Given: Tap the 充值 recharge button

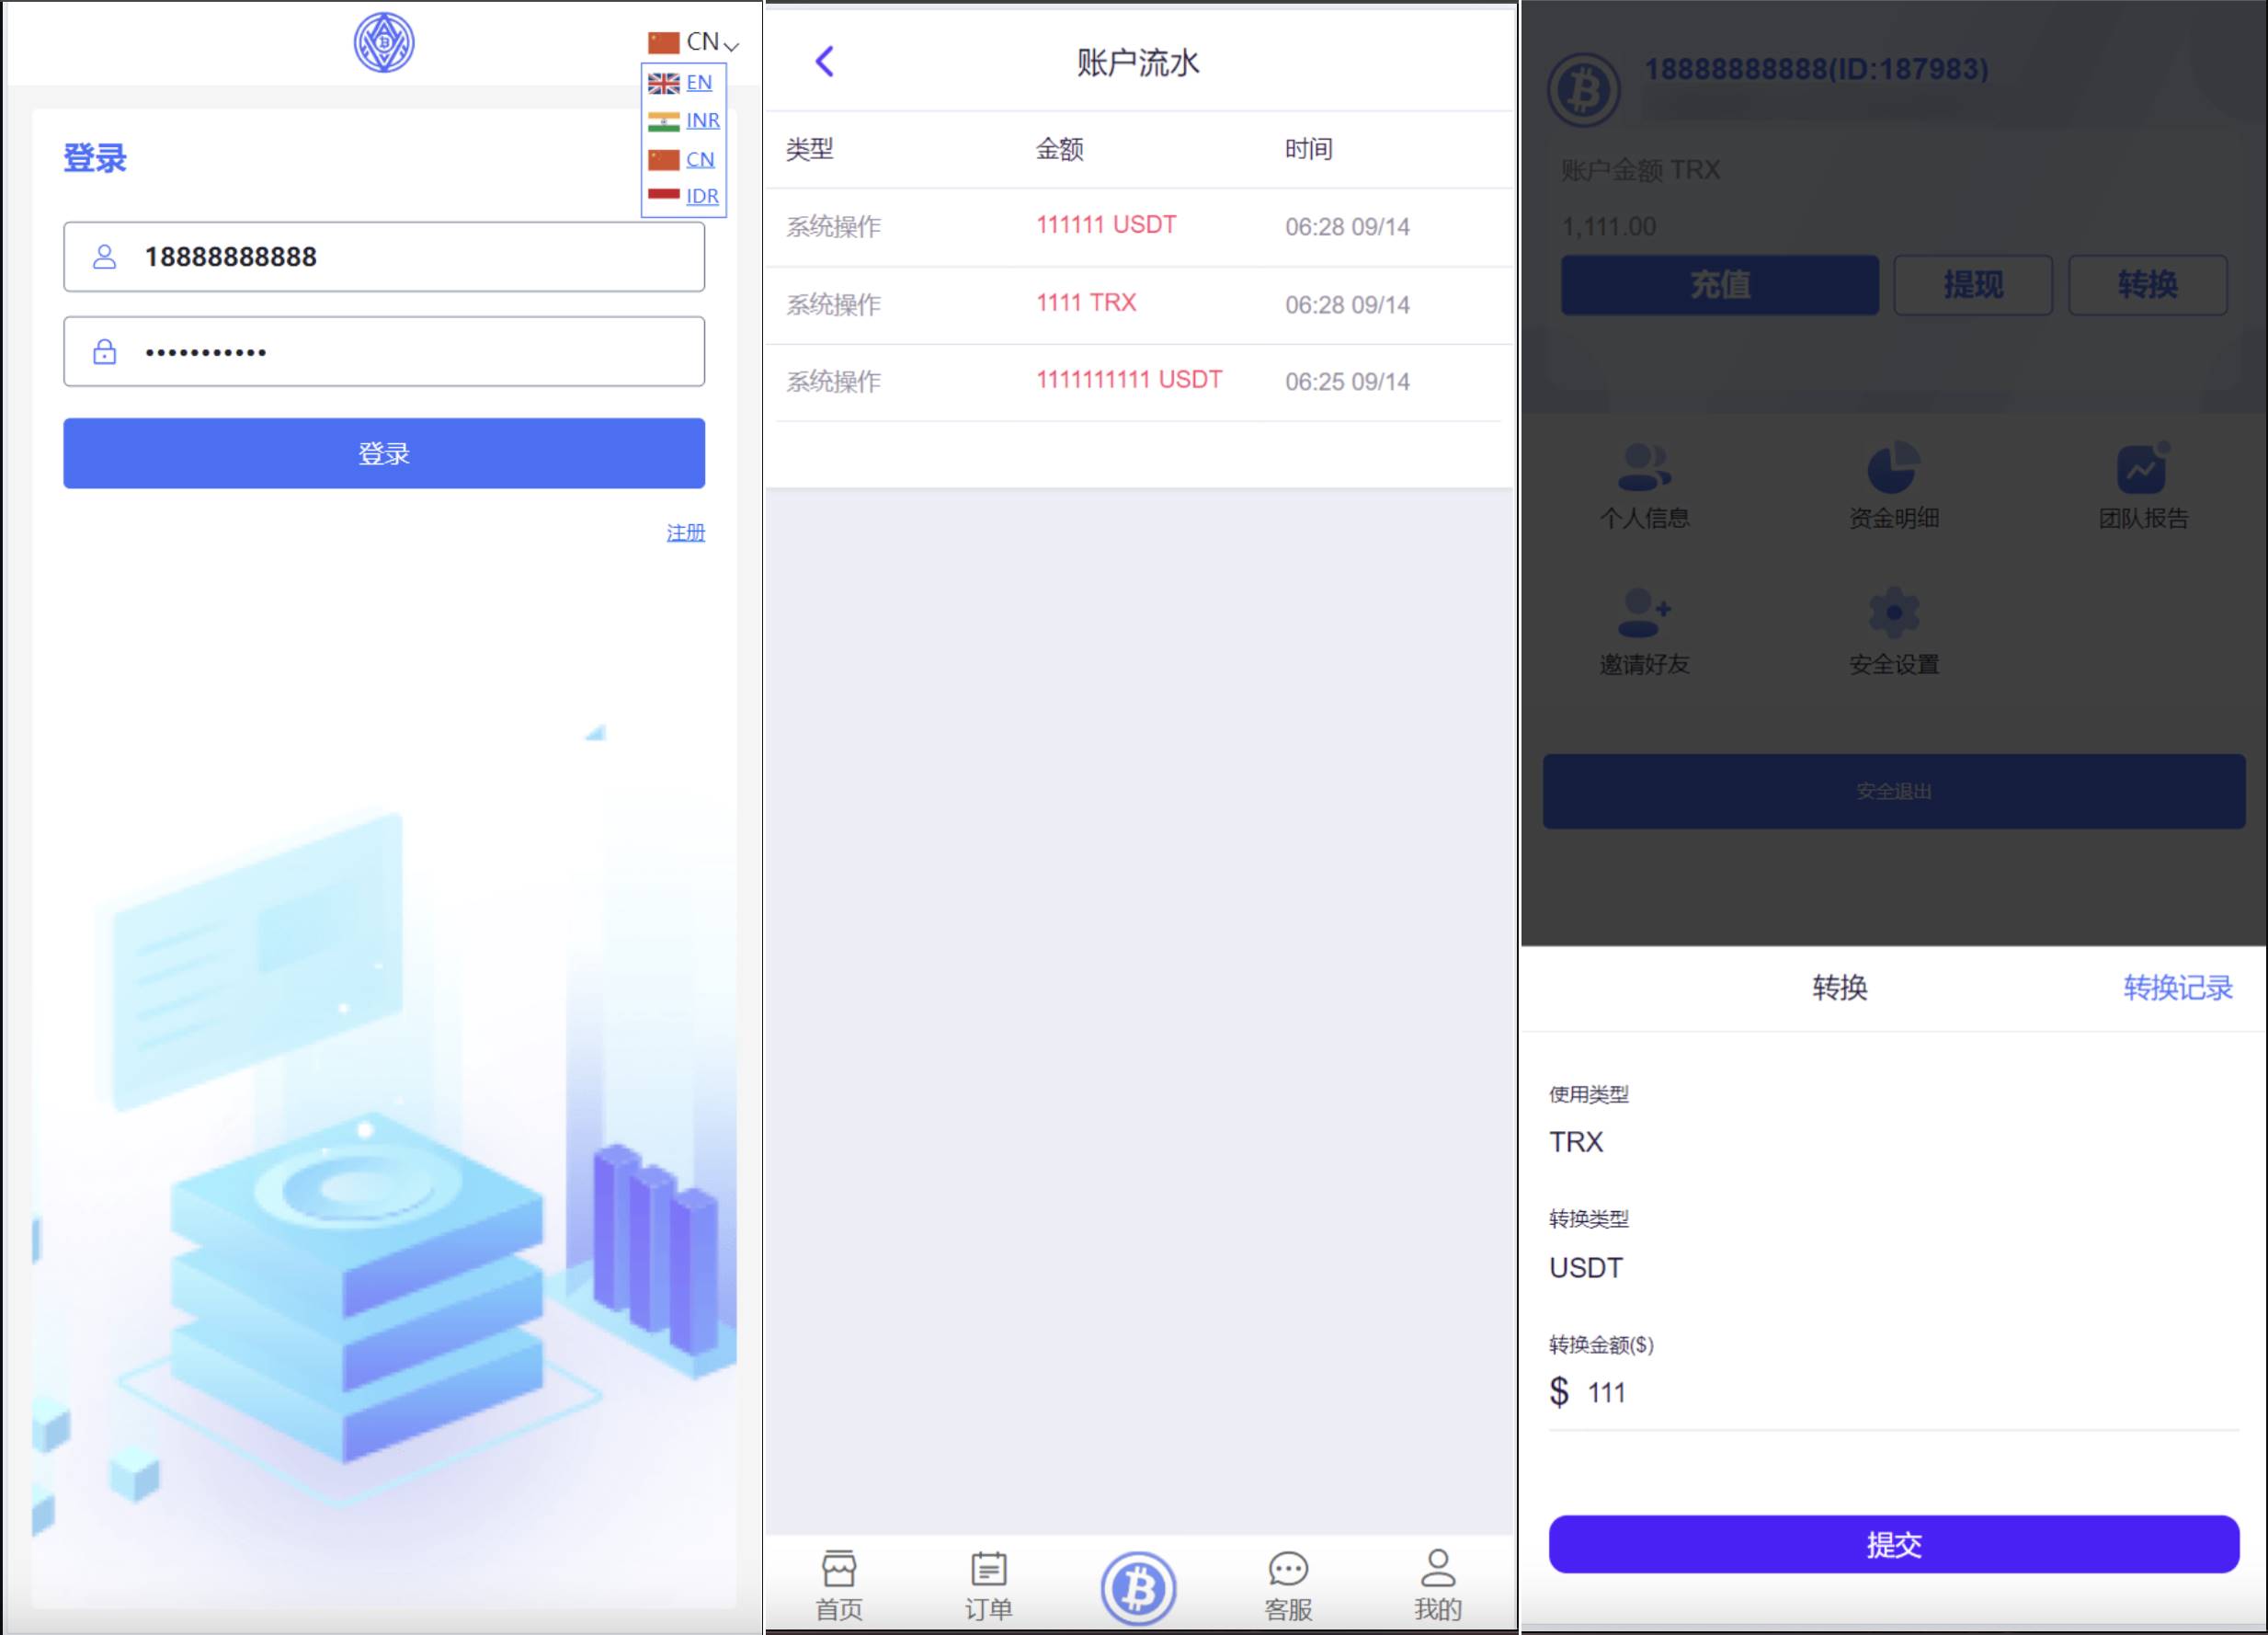Looking at the screenshot, I should pos(1719,285).
